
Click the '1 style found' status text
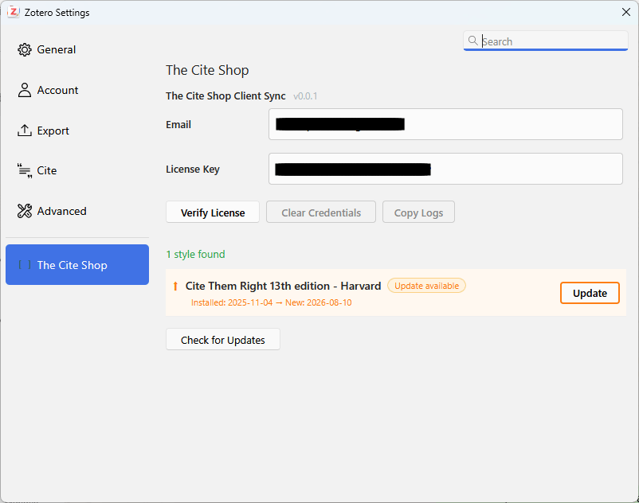click(196, 255)
